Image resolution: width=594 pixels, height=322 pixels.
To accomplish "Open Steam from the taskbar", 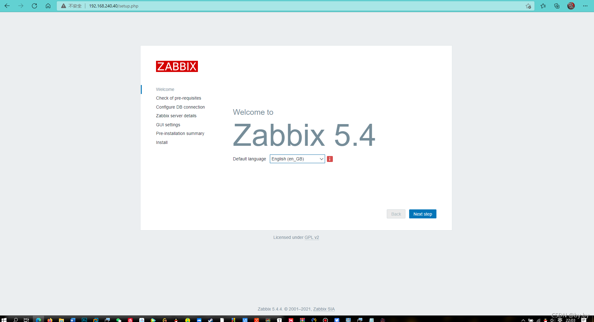I will (210, 320).
